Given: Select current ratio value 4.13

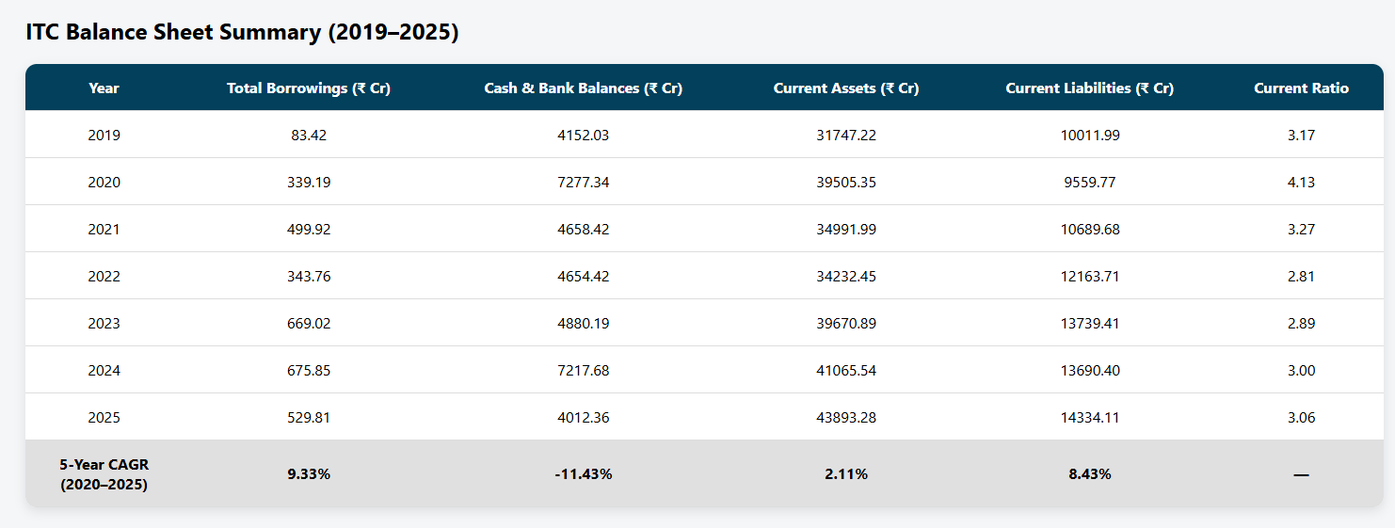Looking at the screenshot, I should click(x=1301, y=182).
